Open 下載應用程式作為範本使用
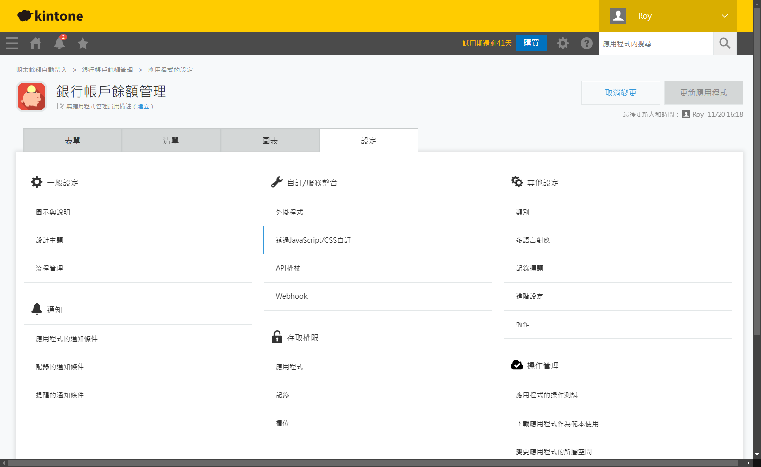This screenshot has width=761, height=467. (618, 424)
